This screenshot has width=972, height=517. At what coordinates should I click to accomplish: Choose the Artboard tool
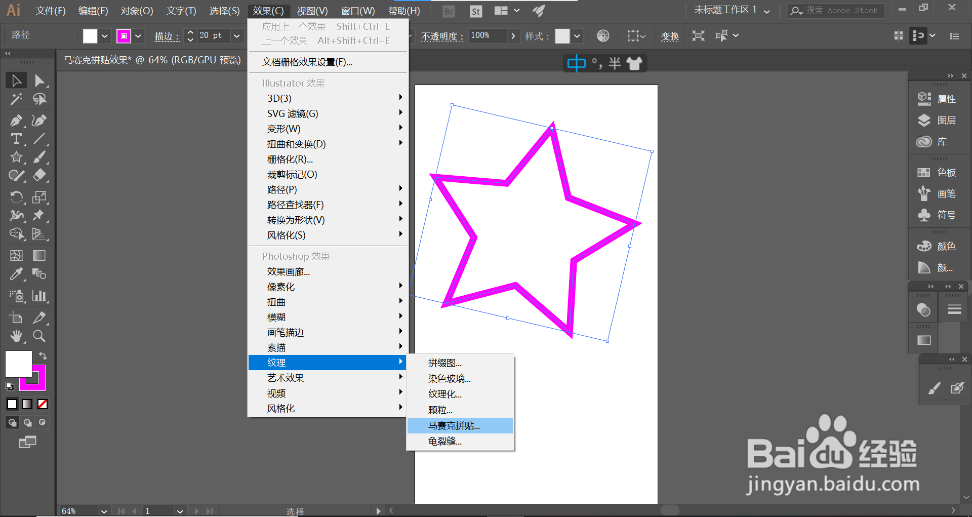[16, 317]
